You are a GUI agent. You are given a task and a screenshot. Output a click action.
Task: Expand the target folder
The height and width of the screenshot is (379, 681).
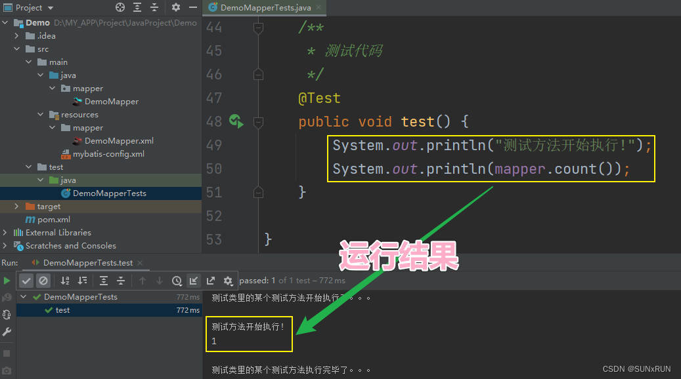pyautogui.click(x=17, y=207)
